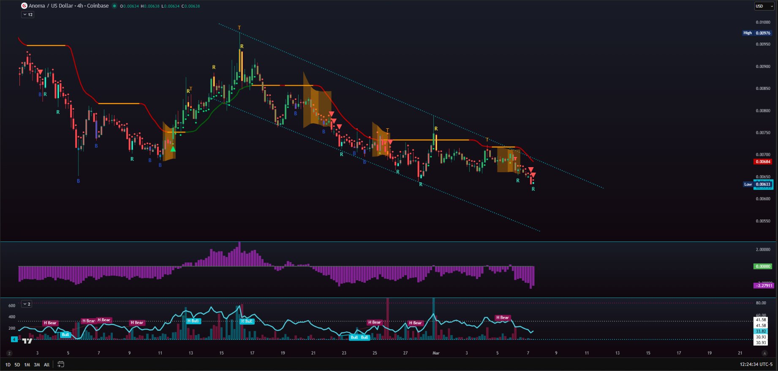Click the TradingView logo on the chart
Screen dimensions: 778x371
tap(27, 341)
